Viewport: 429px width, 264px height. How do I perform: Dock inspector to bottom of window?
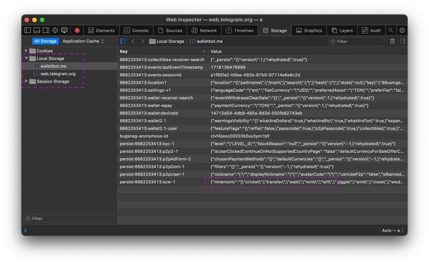[37, 30]
